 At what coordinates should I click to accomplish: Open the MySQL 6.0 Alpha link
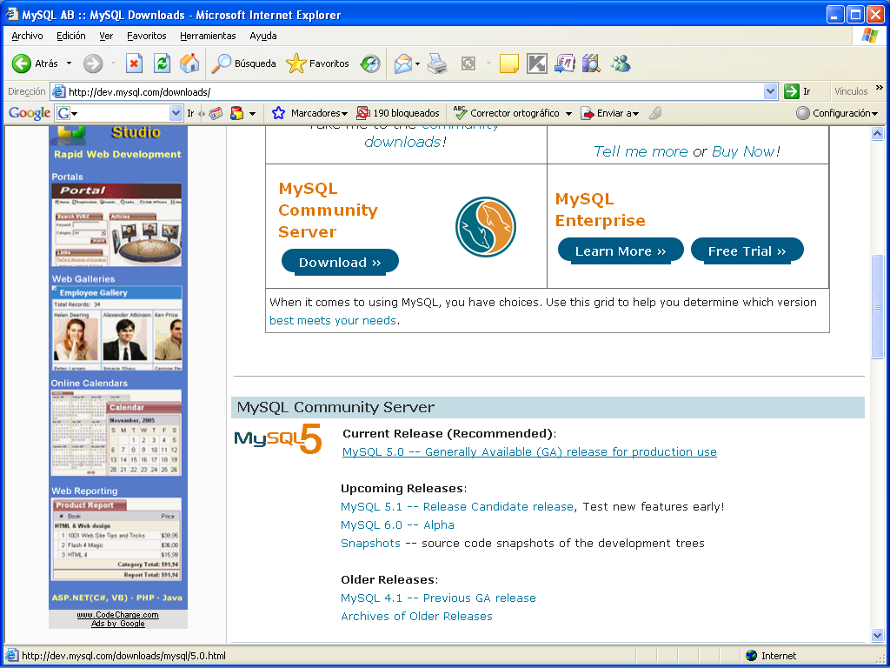397,524
